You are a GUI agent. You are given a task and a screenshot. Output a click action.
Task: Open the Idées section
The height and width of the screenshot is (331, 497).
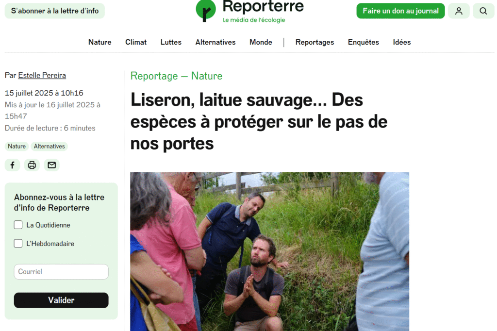pos(401,42)
